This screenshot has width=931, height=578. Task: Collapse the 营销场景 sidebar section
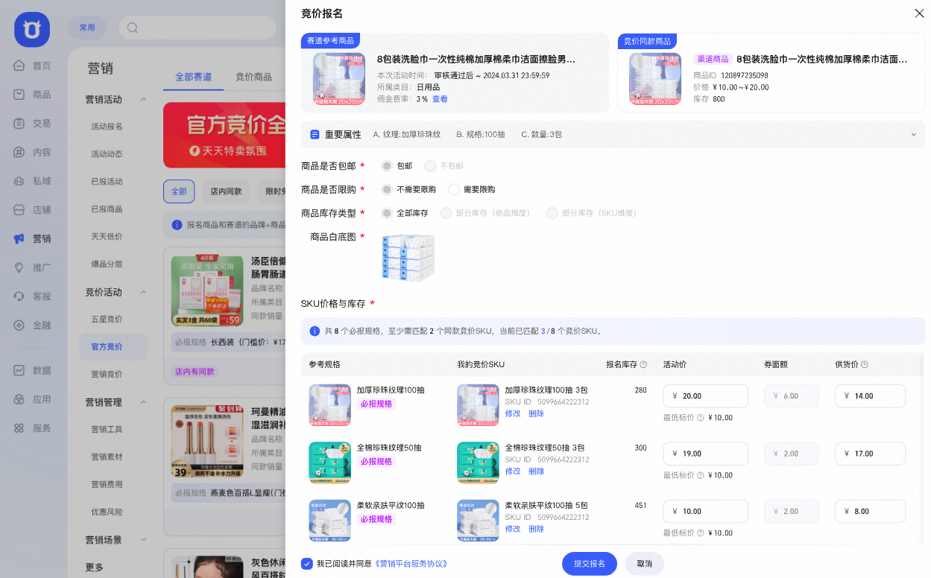tap(143, 539)
